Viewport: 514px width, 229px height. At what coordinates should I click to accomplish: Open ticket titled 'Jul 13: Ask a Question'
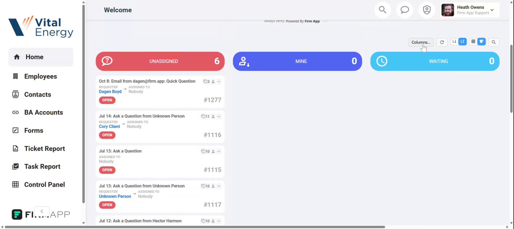click(120, 151)
